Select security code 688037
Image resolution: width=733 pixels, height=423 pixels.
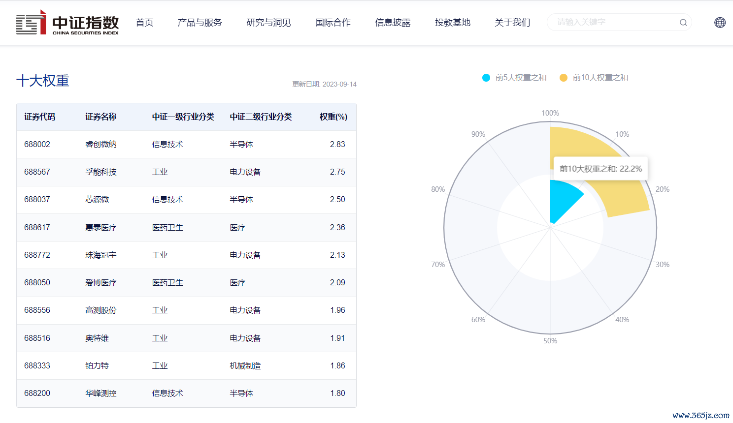pos(37,200)
